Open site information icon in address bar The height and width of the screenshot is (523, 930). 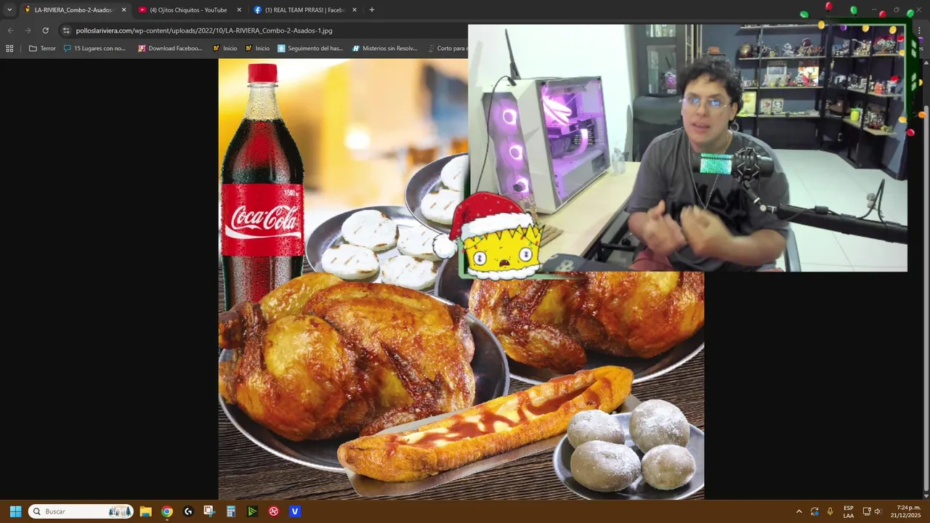(66, 31)
